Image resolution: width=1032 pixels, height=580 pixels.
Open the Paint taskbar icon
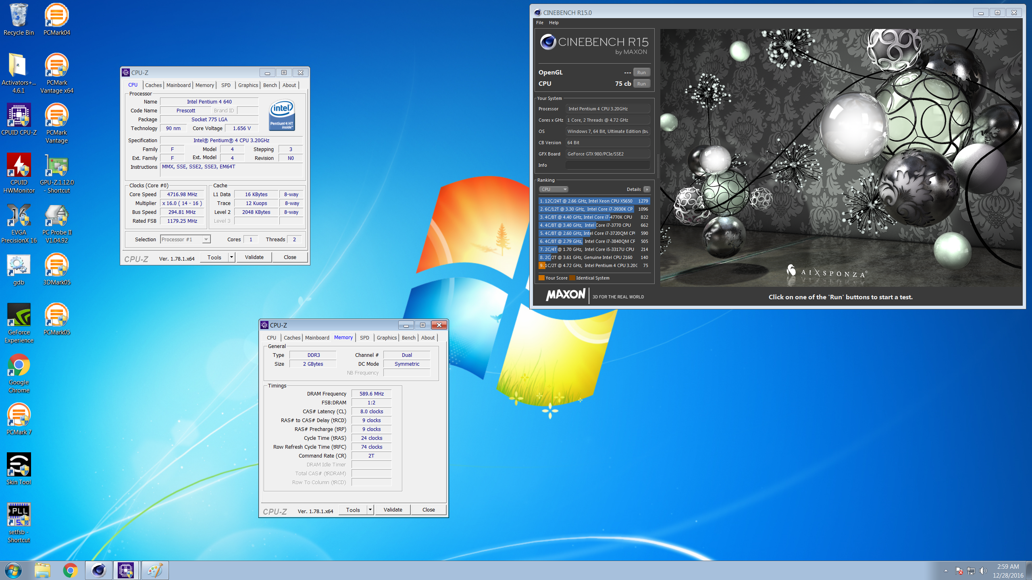pyautogui.click(x=155, y=570)
